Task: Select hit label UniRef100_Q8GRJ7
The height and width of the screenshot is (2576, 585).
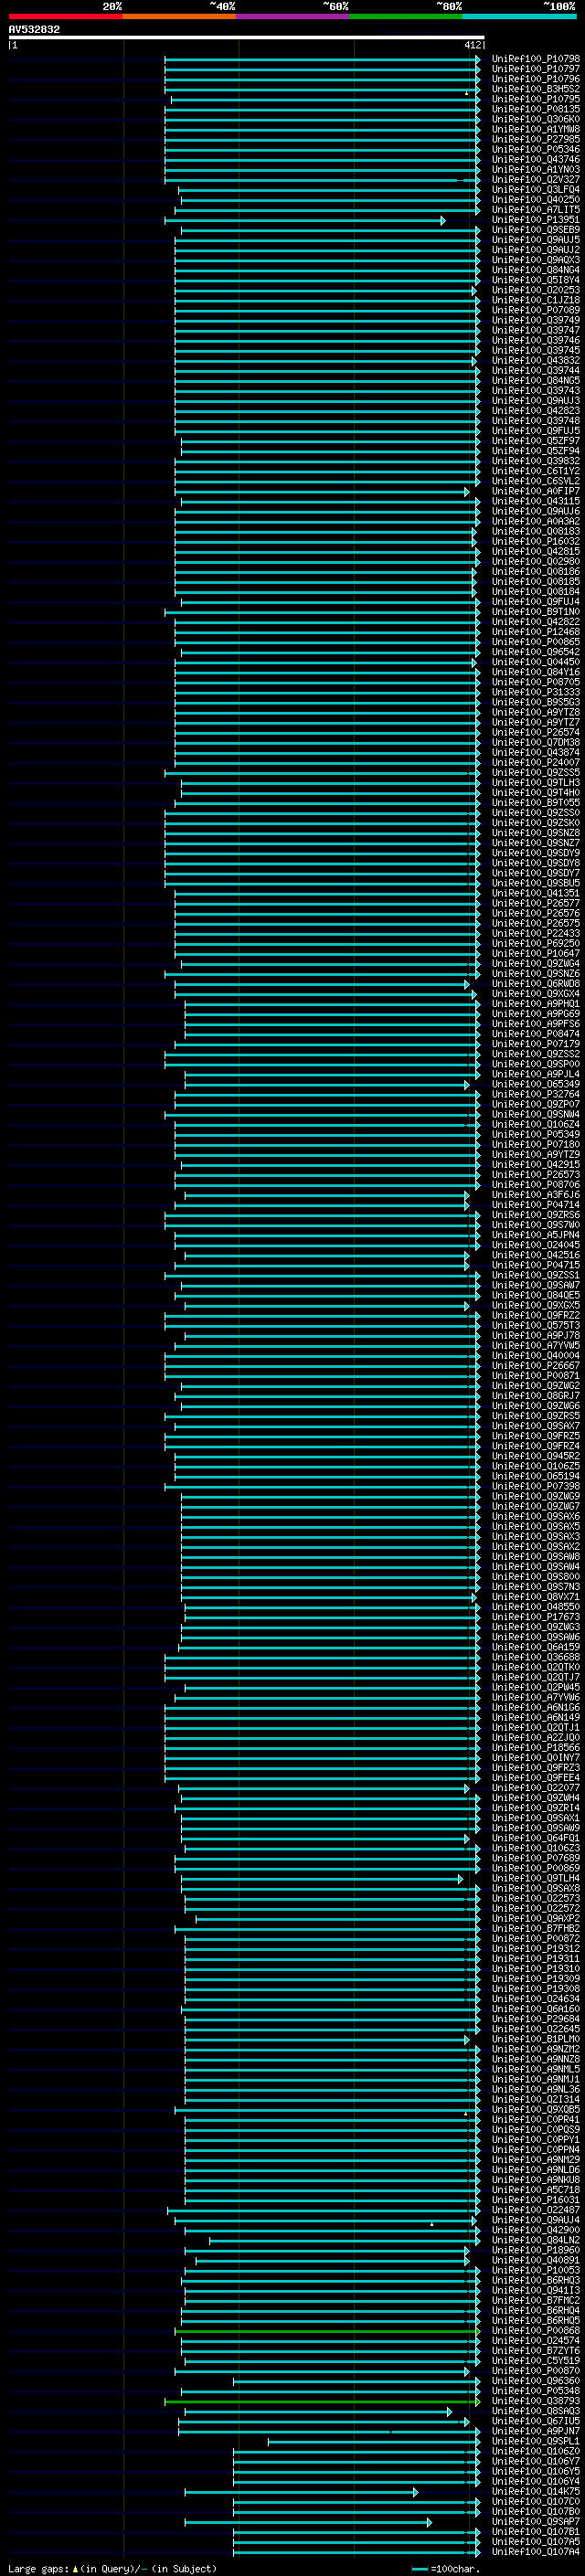Action: coord(536,1395)
